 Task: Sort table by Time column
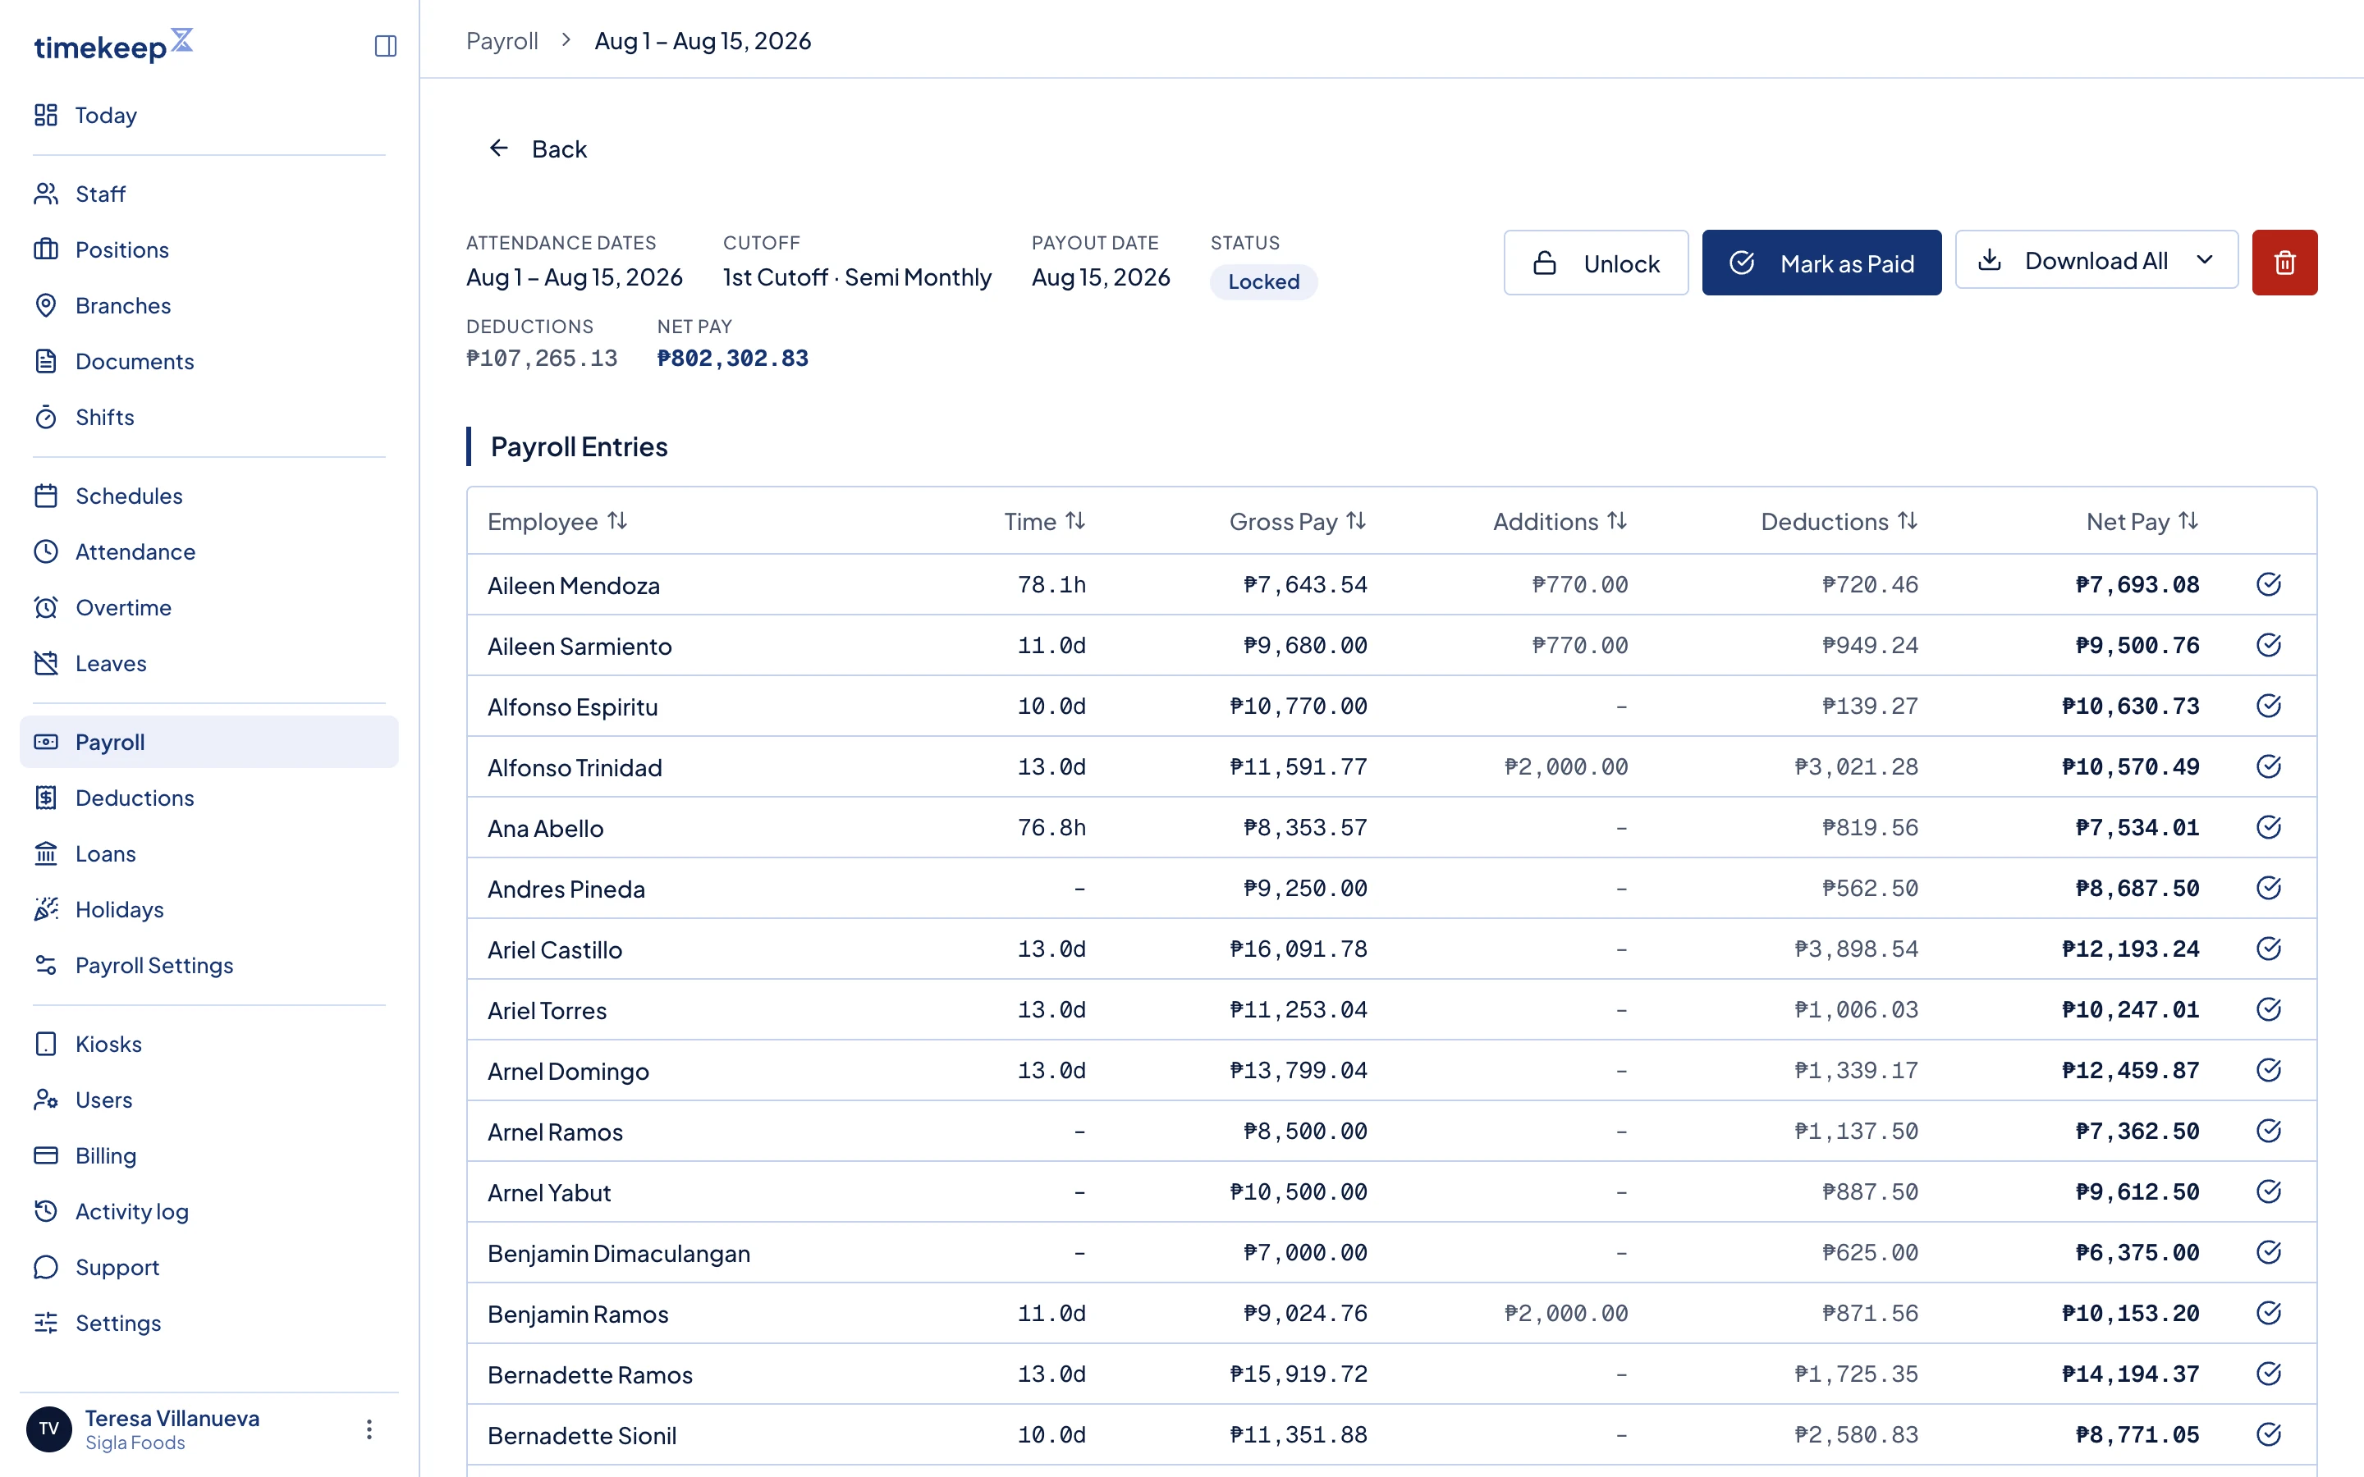1044,522
